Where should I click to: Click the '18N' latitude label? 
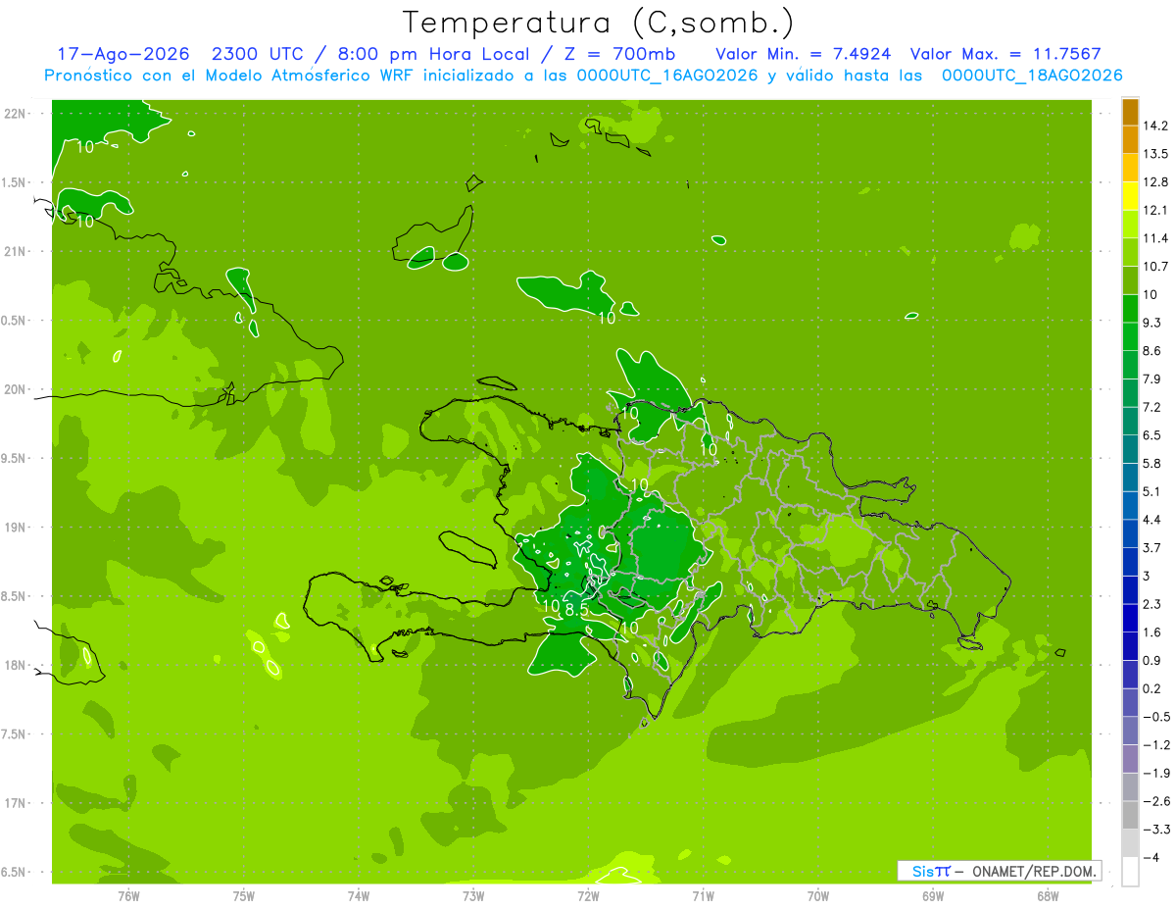pos(16,666)
